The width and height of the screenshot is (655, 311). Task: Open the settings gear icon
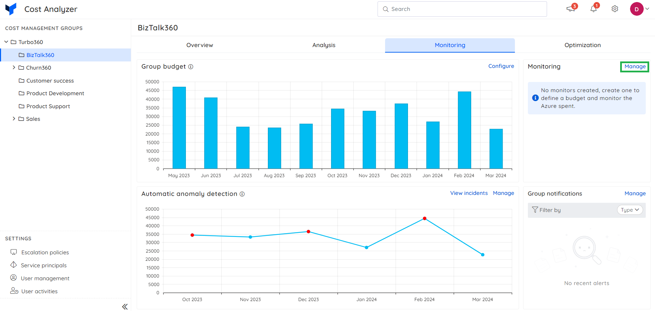tap(615, 9)
